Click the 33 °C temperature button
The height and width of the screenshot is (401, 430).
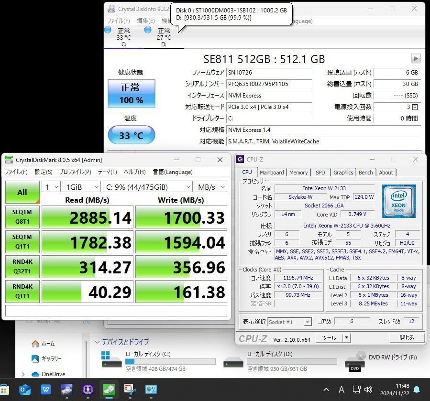coord(132,135)
